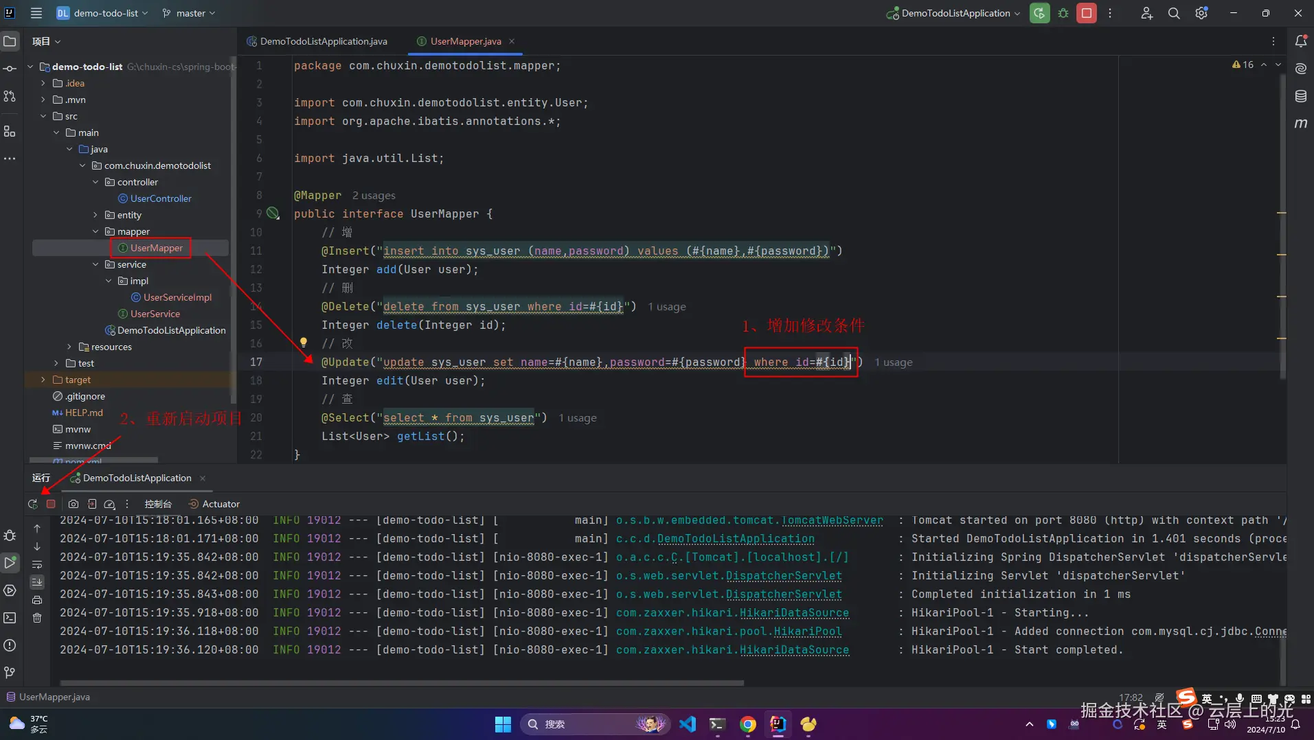This screenshot has width=1314, height=740.
Task: Open the DemoTodoListApplication run configuration dropdown
Action: [953, 13]
